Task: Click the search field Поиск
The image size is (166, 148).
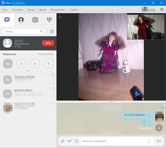Action: pos(24,32)
